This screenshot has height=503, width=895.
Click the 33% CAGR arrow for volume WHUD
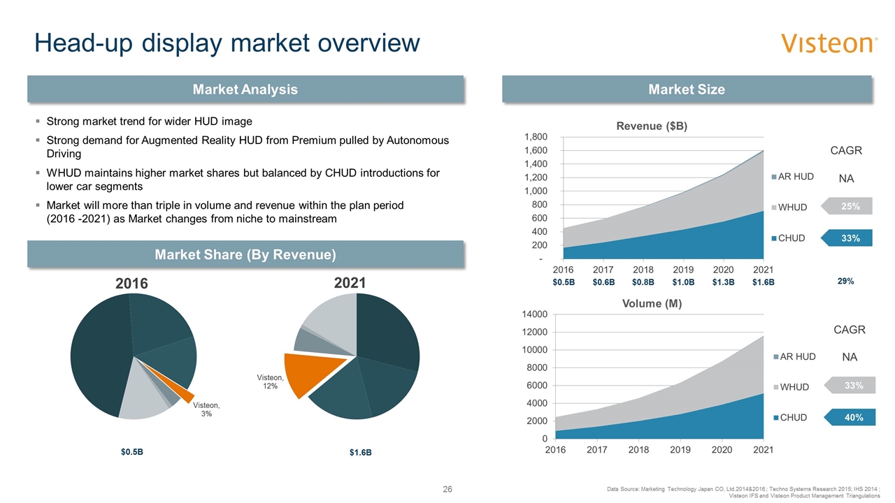[851, 385]
